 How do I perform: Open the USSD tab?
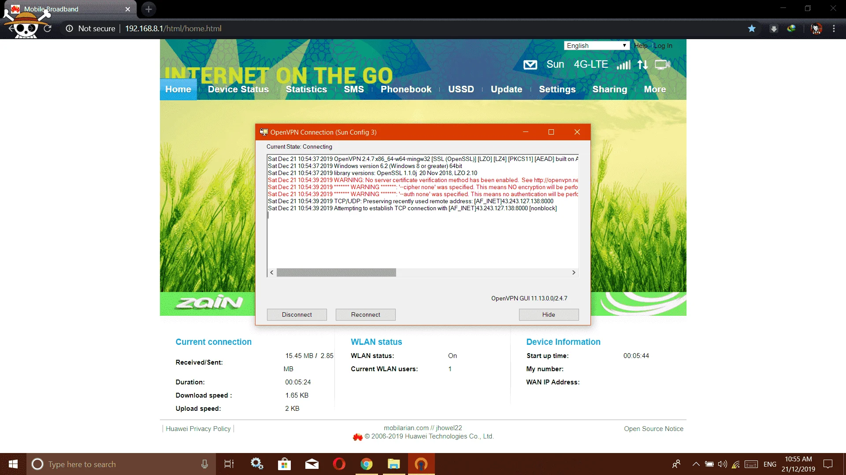click(x=461, y=89)
